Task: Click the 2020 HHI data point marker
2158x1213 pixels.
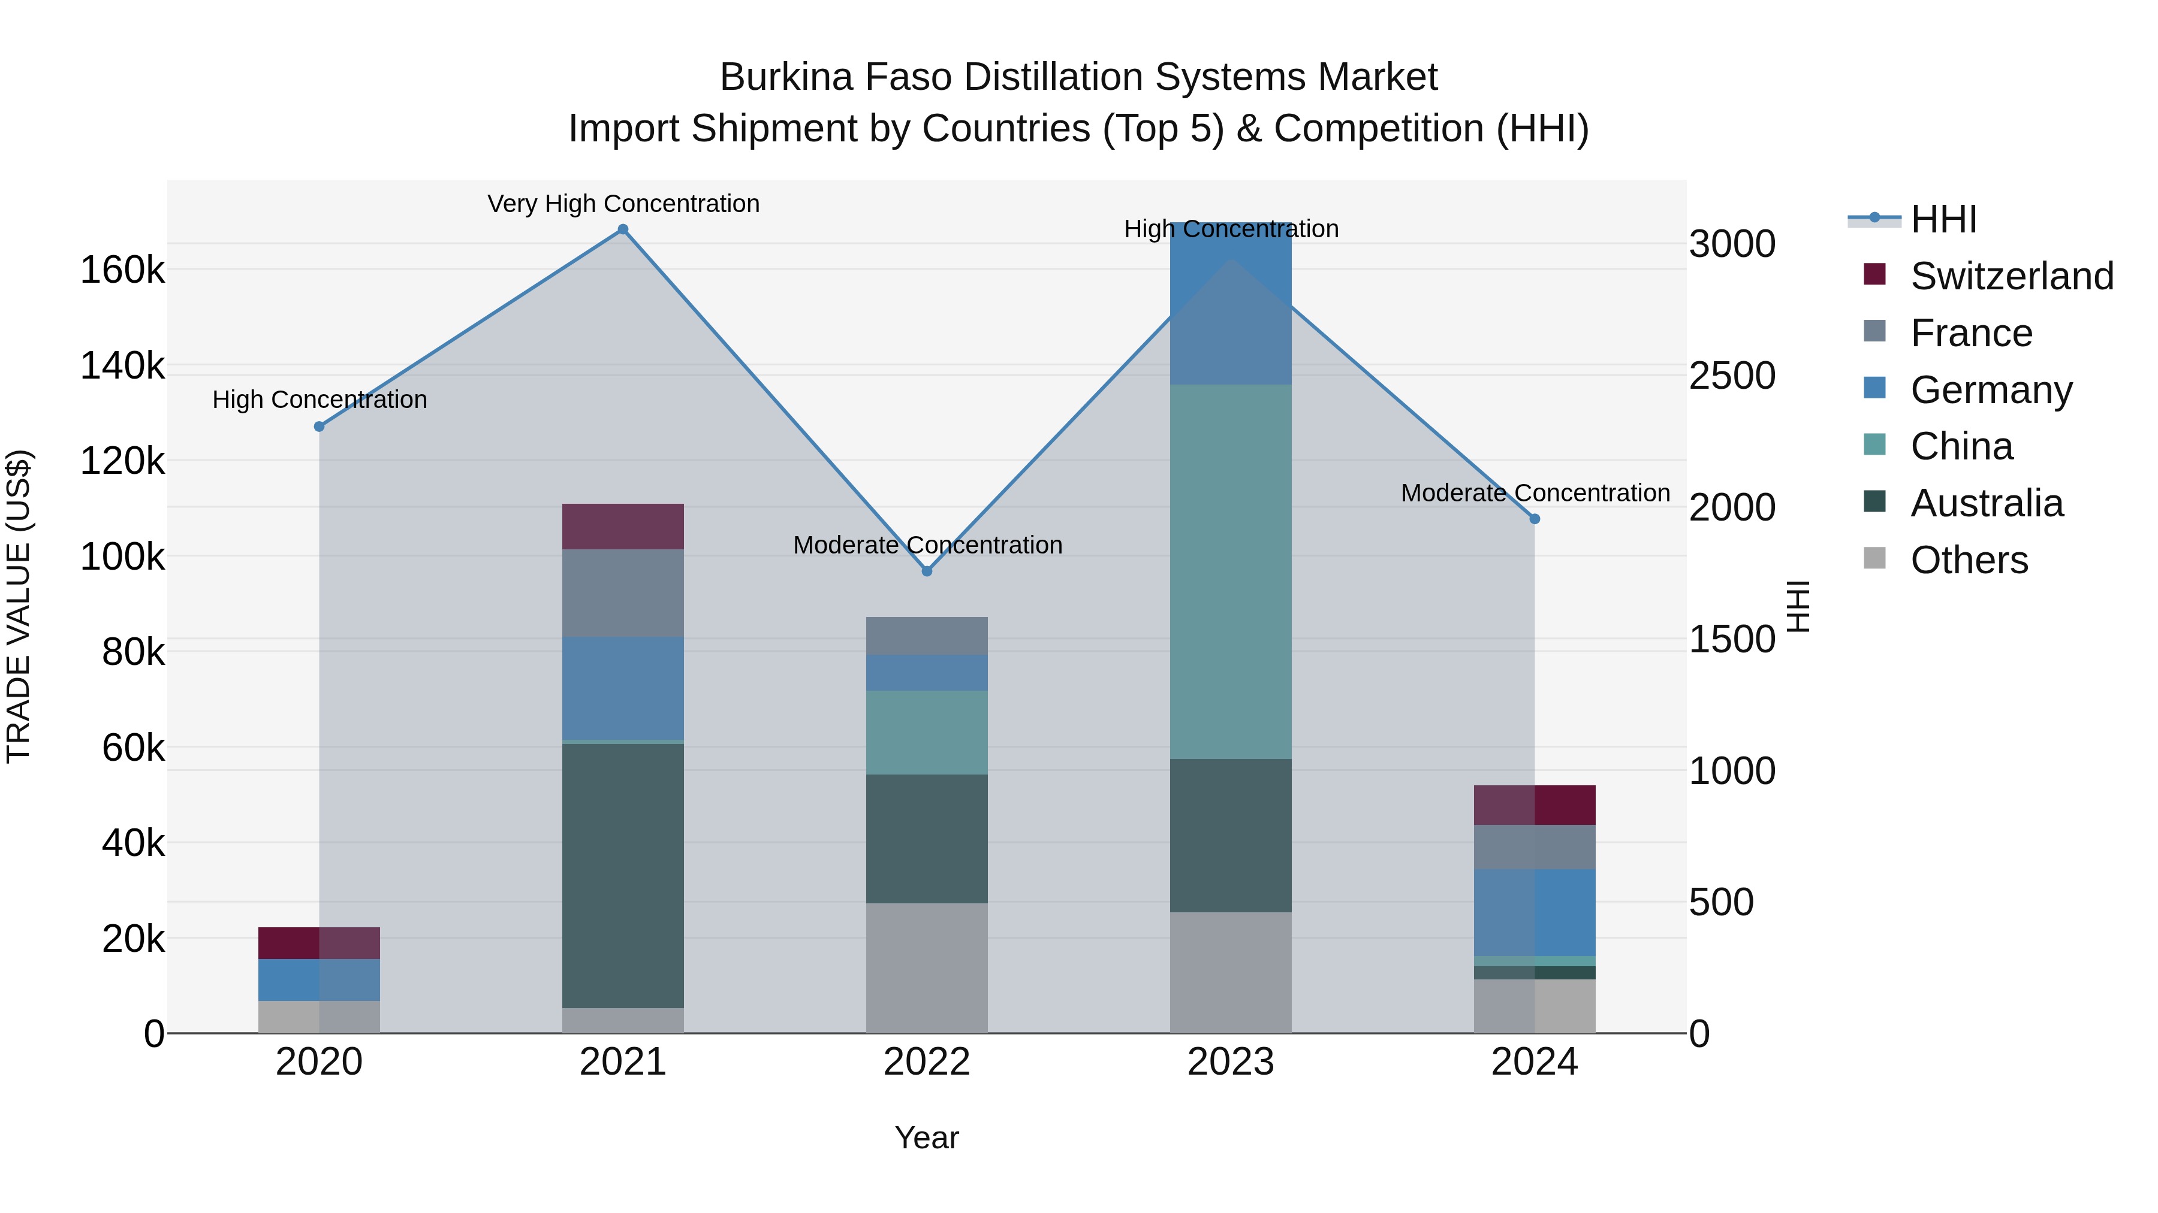Action: (x=319, y=427)
